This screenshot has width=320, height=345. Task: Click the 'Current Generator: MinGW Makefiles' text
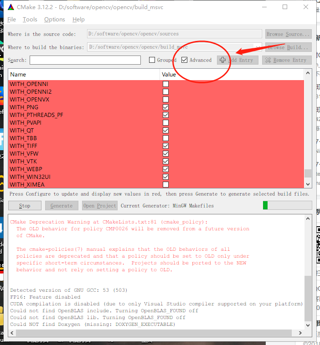pyautogui.click(x=167, y=206)
